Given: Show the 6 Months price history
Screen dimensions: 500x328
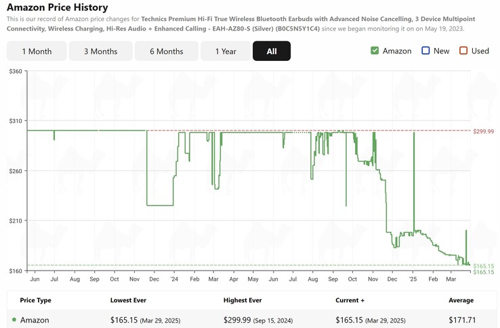Looking at the screenshot, I should pyautogui.click(x=167, y=51).
